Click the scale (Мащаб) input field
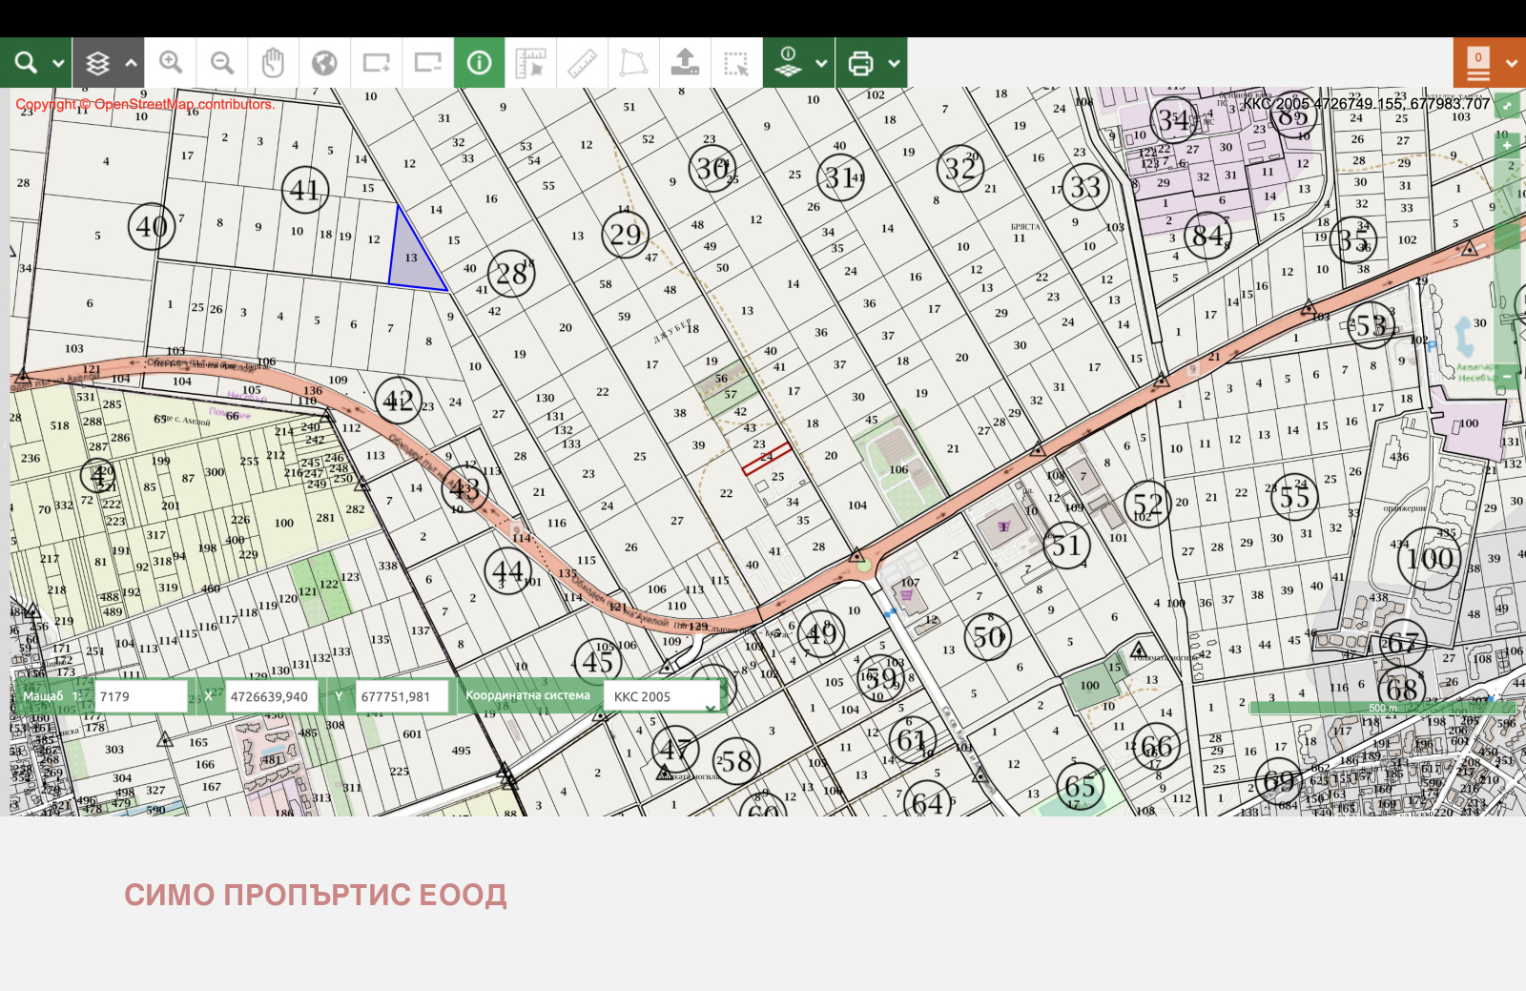 pos(141,696)
